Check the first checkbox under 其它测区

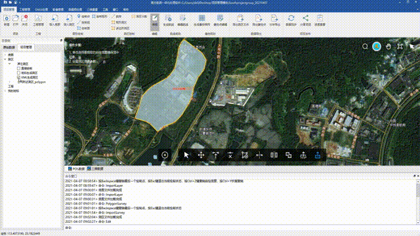(18, 68)
